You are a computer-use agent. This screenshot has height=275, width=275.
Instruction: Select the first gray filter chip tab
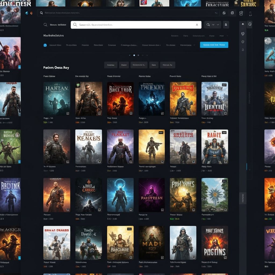[x=111, y=65]
